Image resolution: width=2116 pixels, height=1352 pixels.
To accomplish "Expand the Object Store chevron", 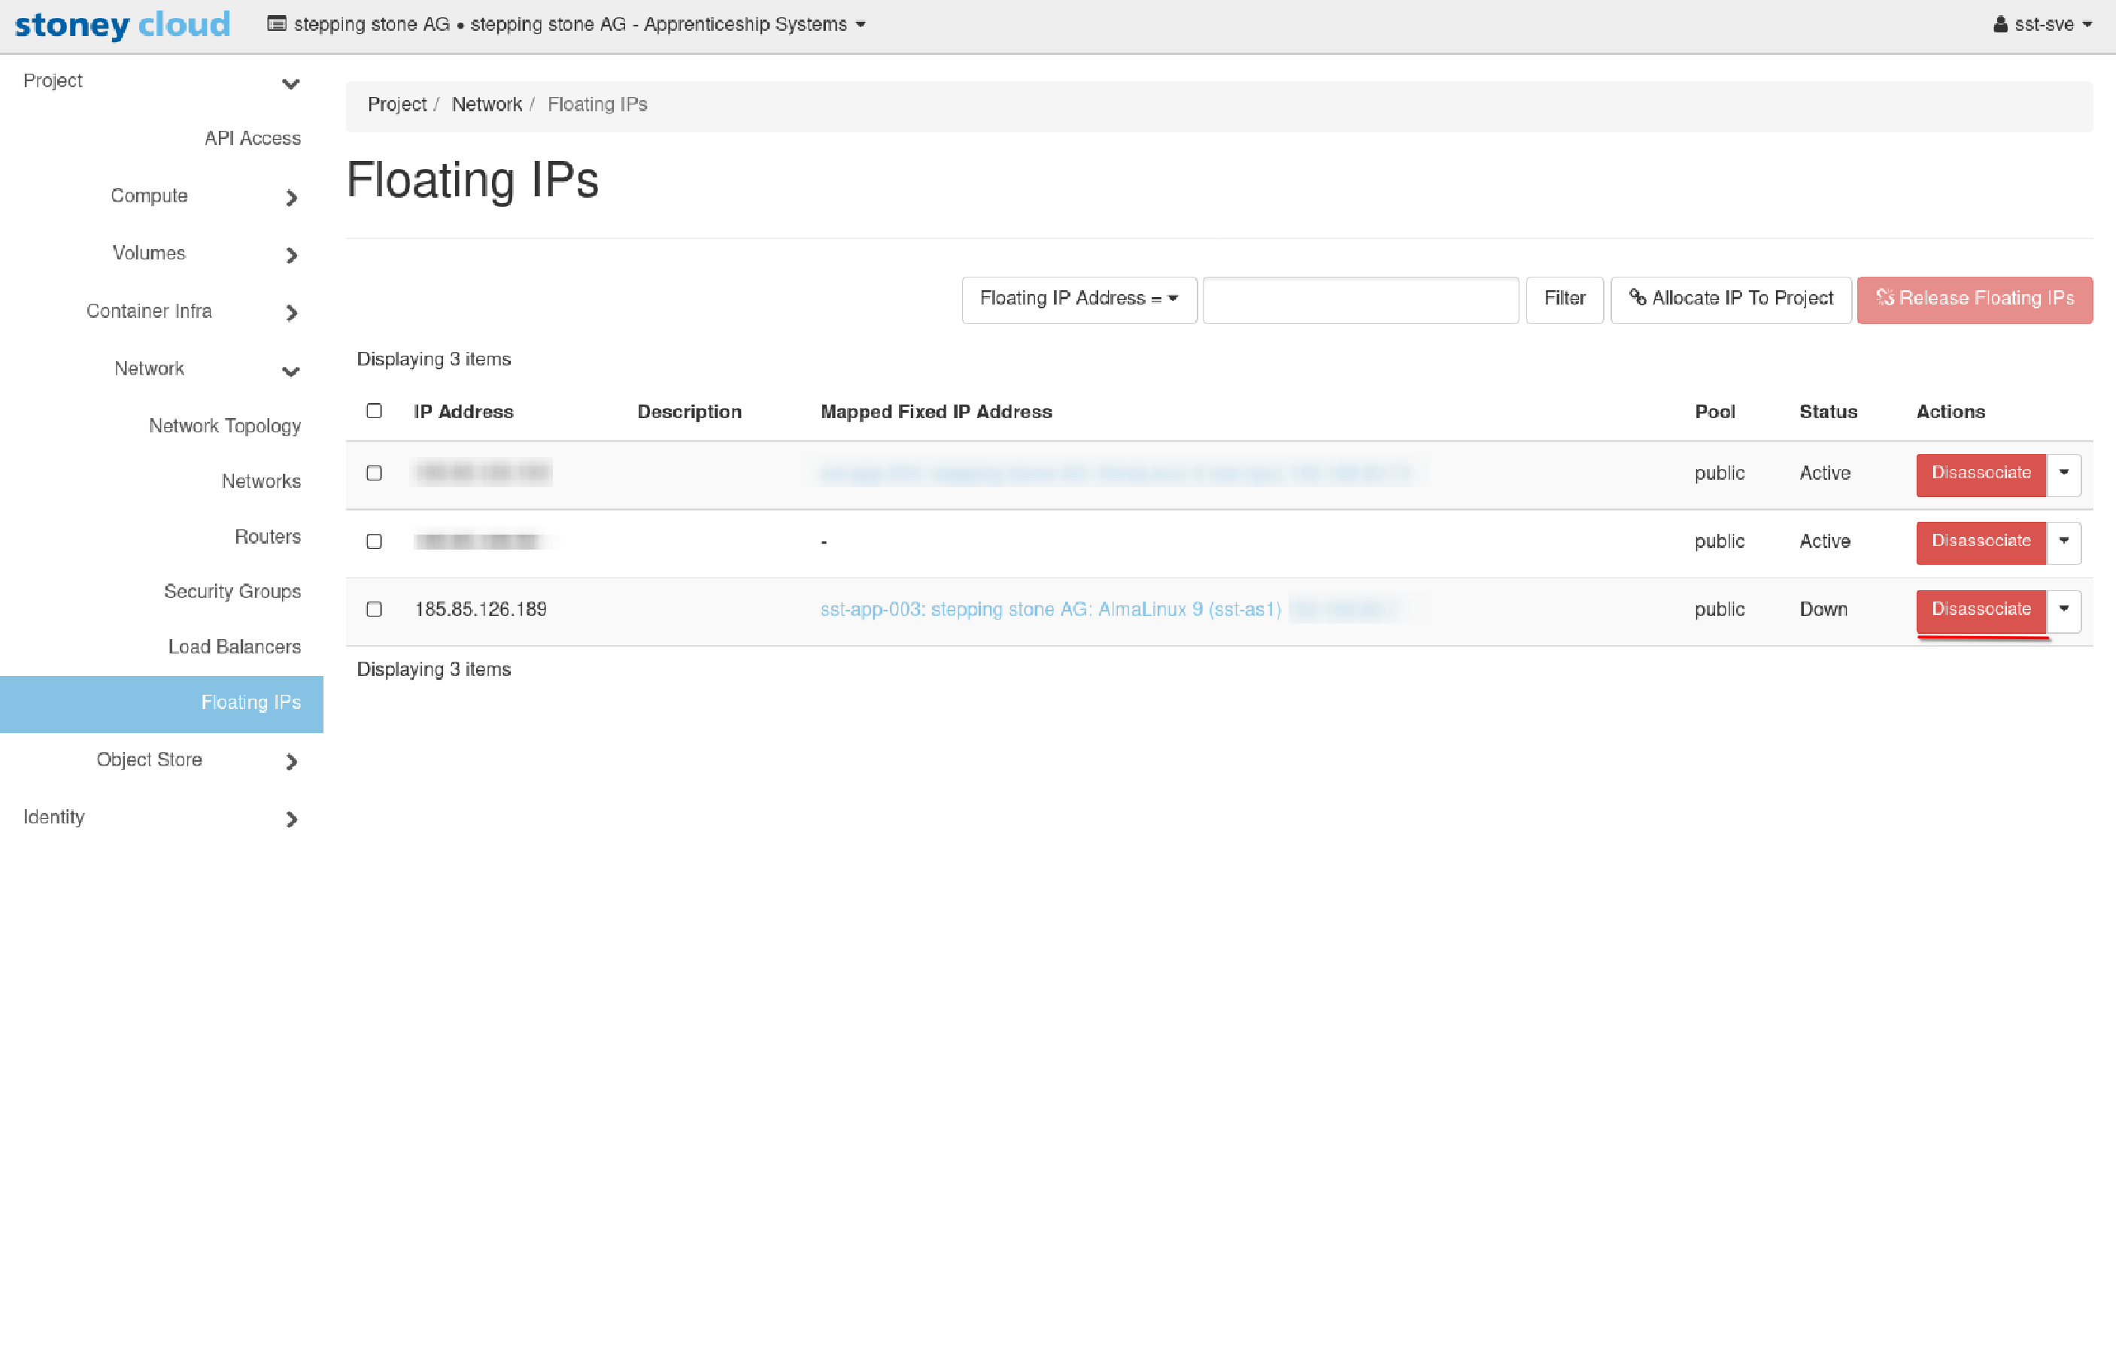I will point(292,762).
